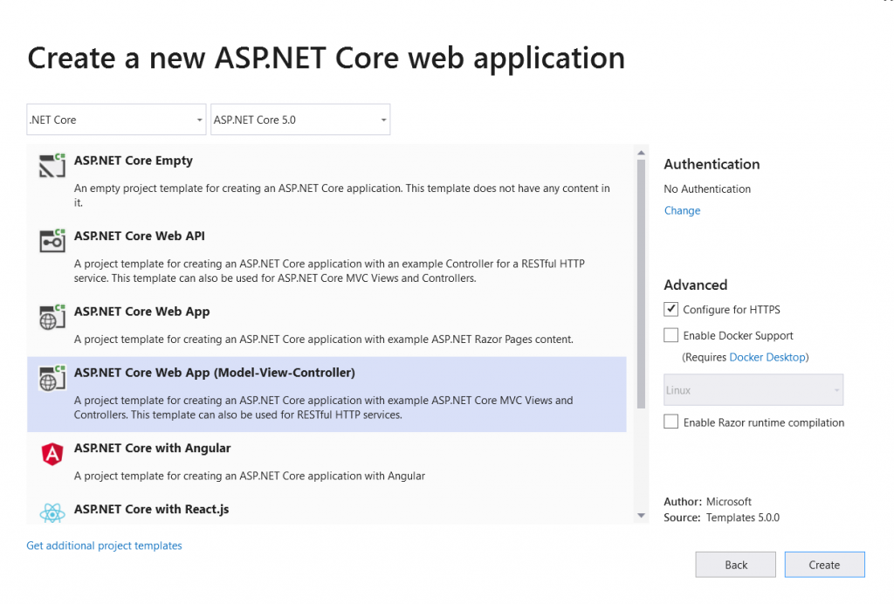
Task: Click the React.js template icon
Action: click(x=52, y=513)
